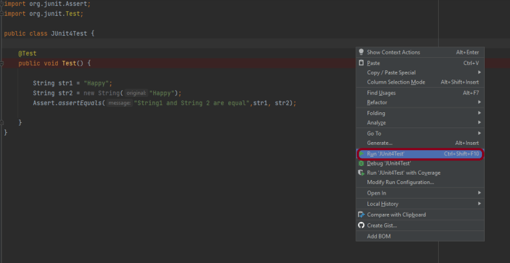Click the org.junit.Test import line
The height and width of the screenshot is (263, 510).
[43, 14]
